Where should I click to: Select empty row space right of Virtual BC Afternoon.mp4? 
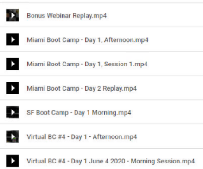click(171, 136)
